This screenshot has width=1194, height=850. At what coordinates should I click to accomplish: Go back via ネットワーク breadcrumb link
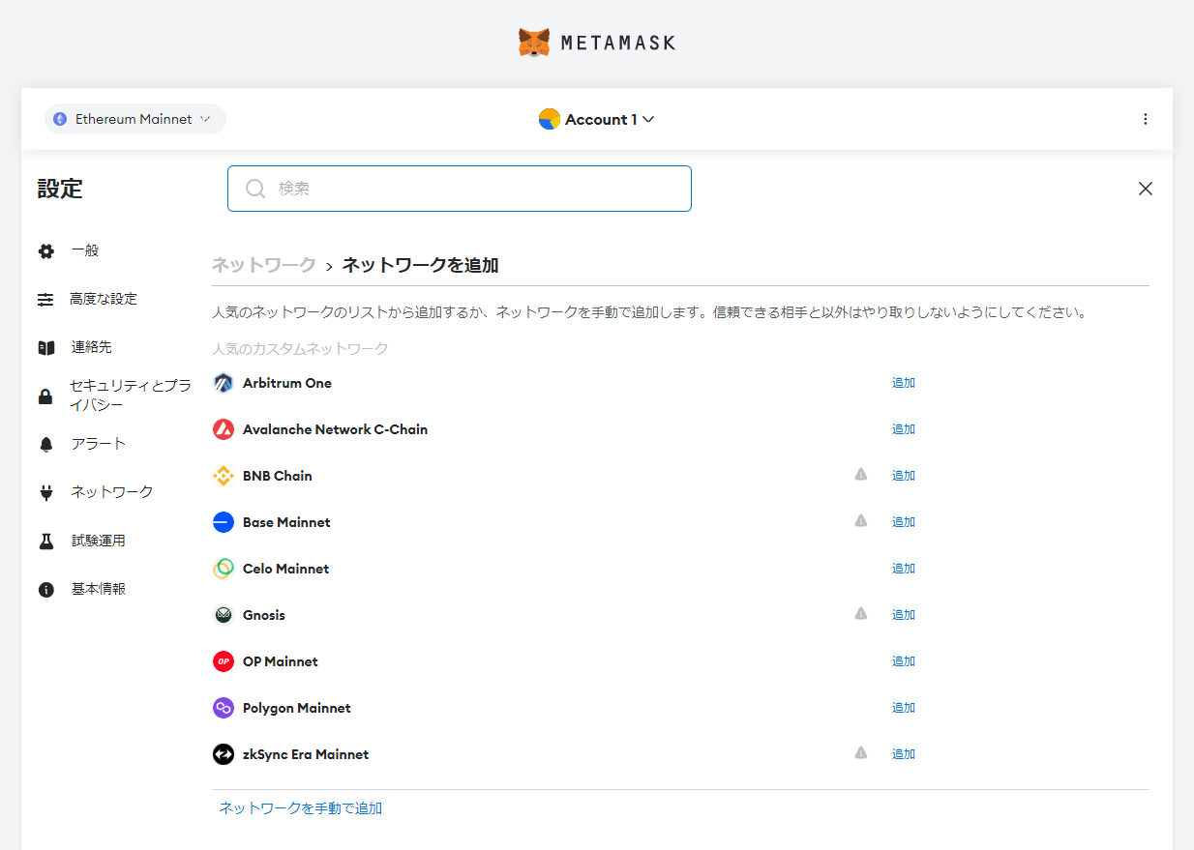tap(264, 265)
